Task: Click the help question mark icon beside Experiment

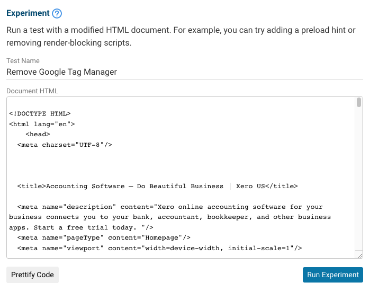Action: tap(58, 13)
